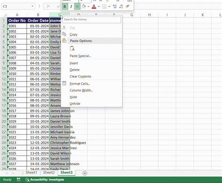Viewport: 222px width, 183px height.
Task: Select column B header
Action: click(38, 15)
